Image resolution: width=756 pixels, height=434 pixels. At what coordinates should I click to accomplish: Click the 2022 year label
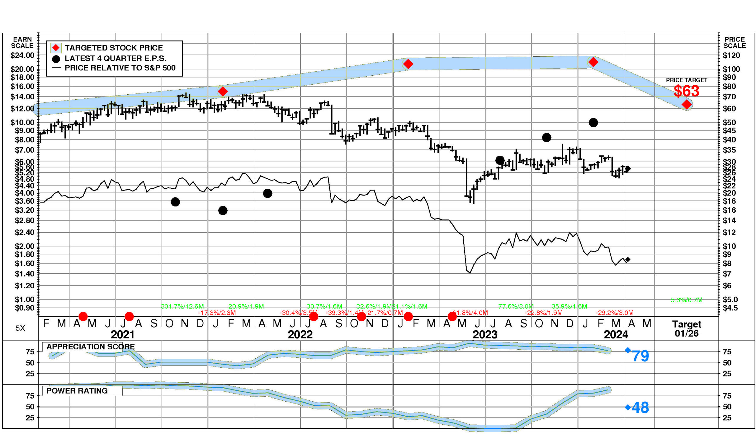coord(300,334)
